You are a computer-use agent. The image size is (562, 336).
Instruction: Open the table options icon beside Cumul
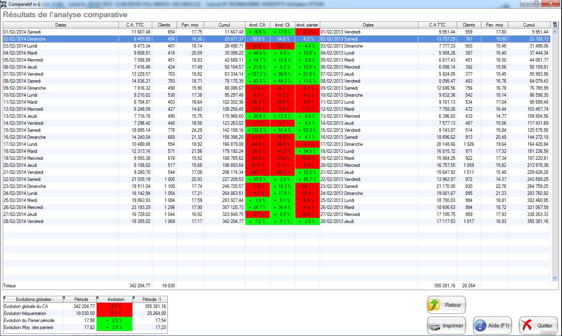click(x=555, y=25)
